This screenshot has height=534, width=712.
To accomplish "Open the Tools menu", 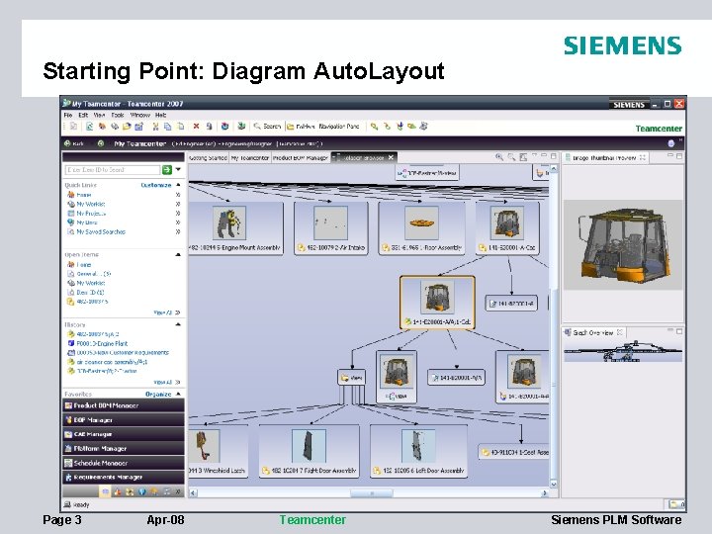I will click(x=117, y=115).
